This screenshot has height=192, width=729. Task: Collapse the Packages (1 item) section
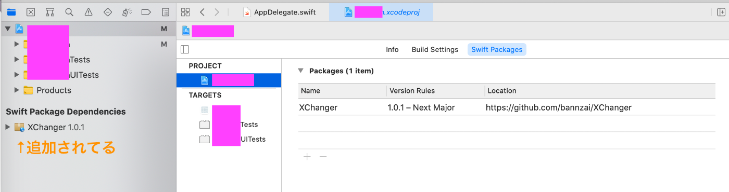(300, 71)
